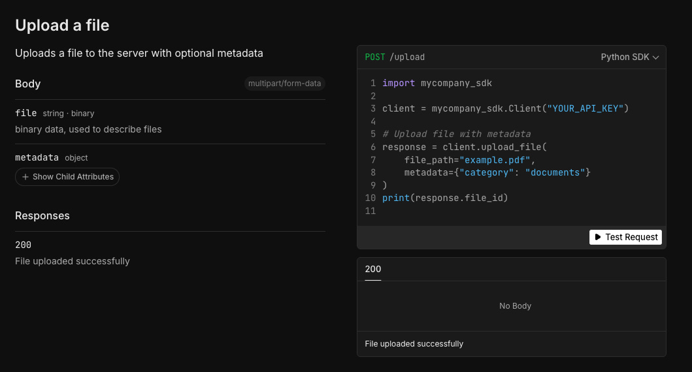Image resolution: width=692 pixels, height=372 pixels.
Task: Click the /upload endpoint path
Action: click(x=407, y=57)
